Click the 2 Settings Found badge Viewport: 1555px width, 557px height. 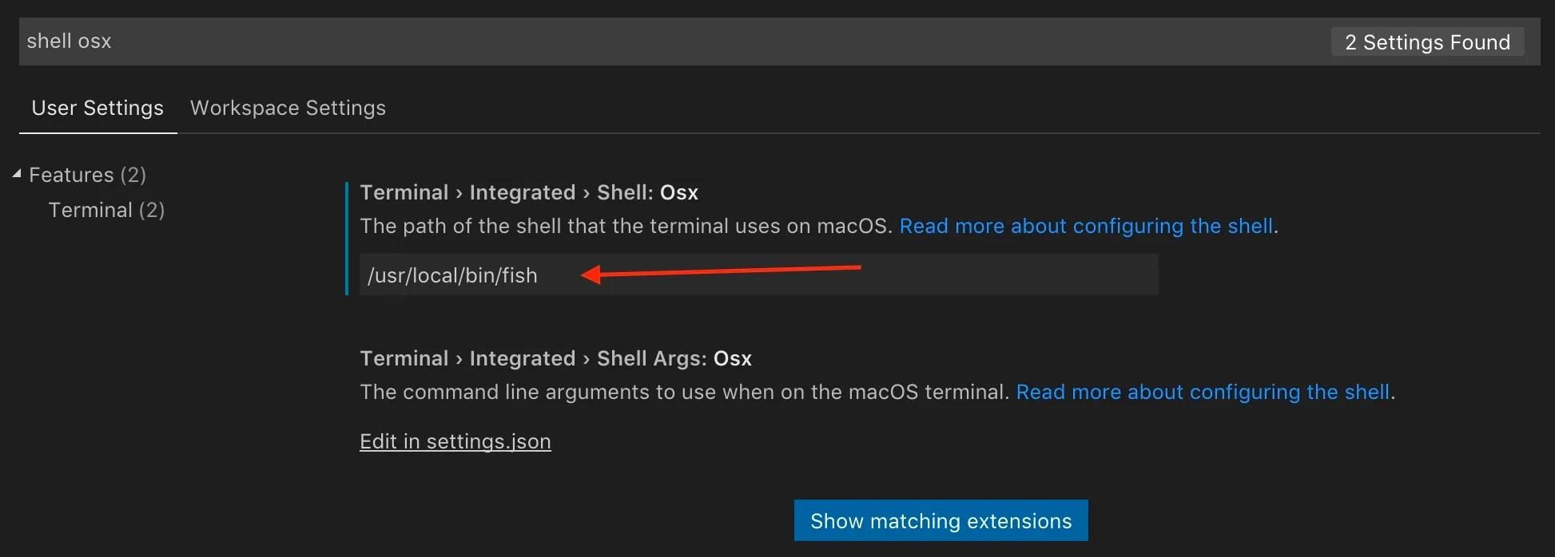click(x=1427, y=41)
